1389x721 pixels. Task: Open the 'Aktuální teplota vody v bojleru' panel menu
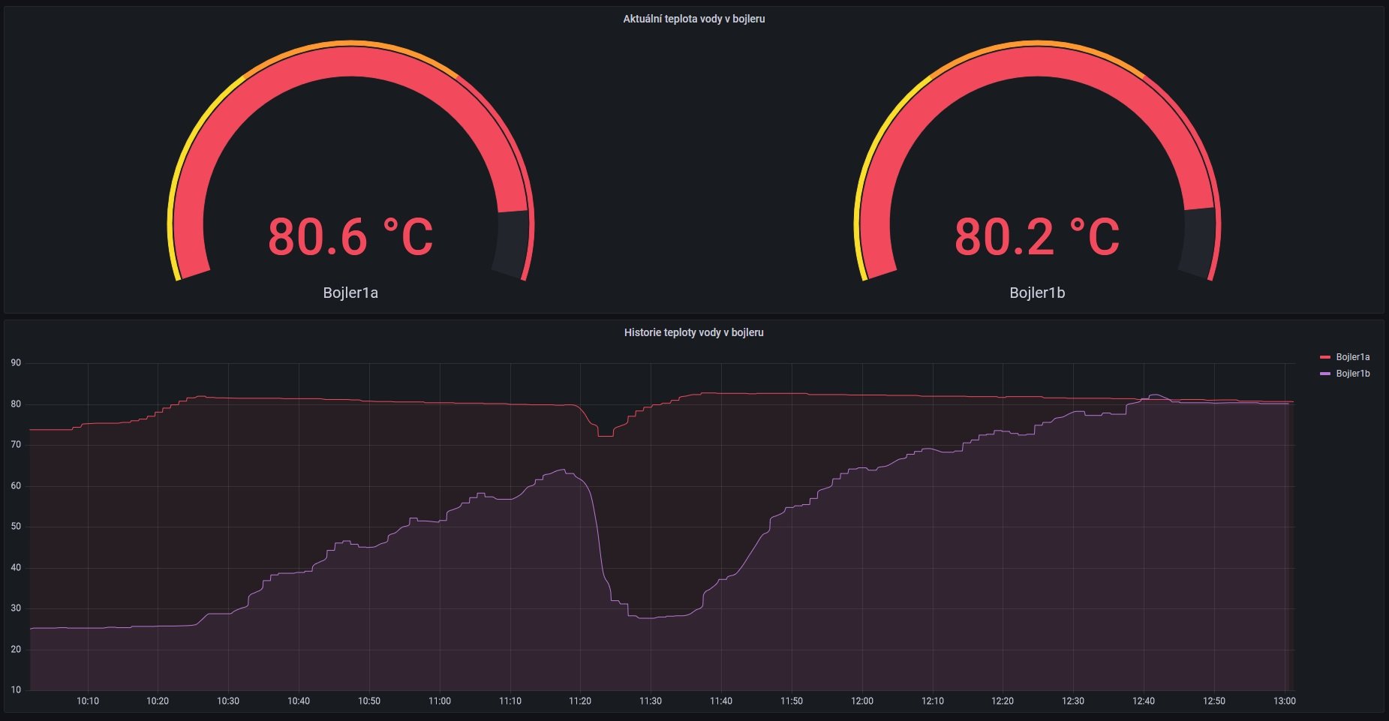click(x=693, y=19)
